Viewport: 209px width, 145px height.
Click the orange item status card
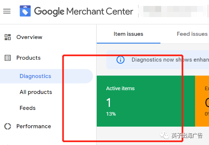(x=202, y=101)
